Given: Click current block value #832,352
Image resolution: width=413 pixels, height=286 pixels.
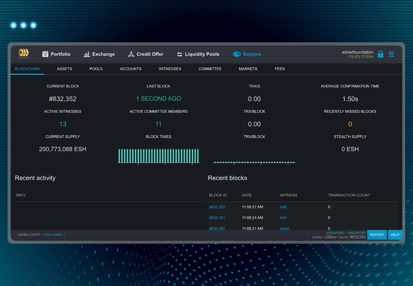Looking at the screenshot, I should [63, 99].
